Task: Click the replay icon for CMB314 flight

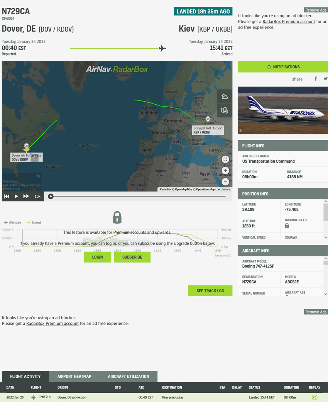Action: (314, 397)
